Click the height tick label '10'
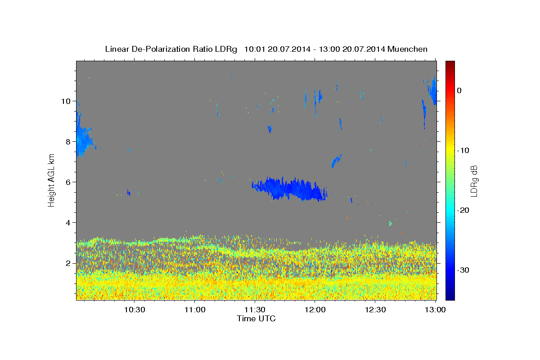540x360 pixels. 66,101
